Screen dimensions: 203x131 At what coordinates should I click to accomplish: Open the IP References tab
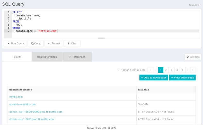coord(77,57)
